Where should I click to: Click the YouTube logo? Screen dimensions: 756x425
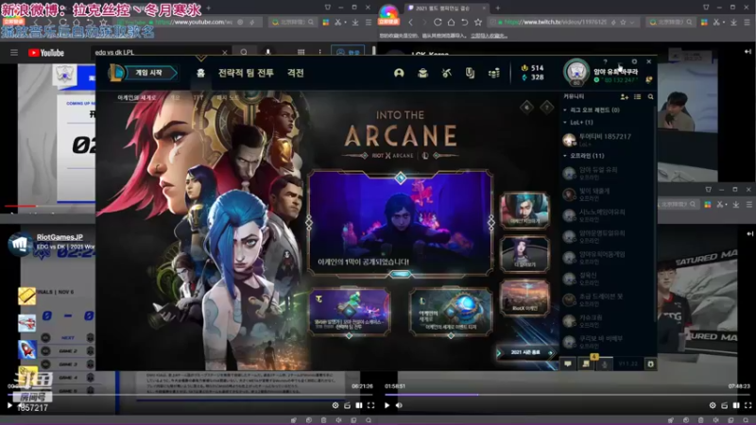[46, 53]
